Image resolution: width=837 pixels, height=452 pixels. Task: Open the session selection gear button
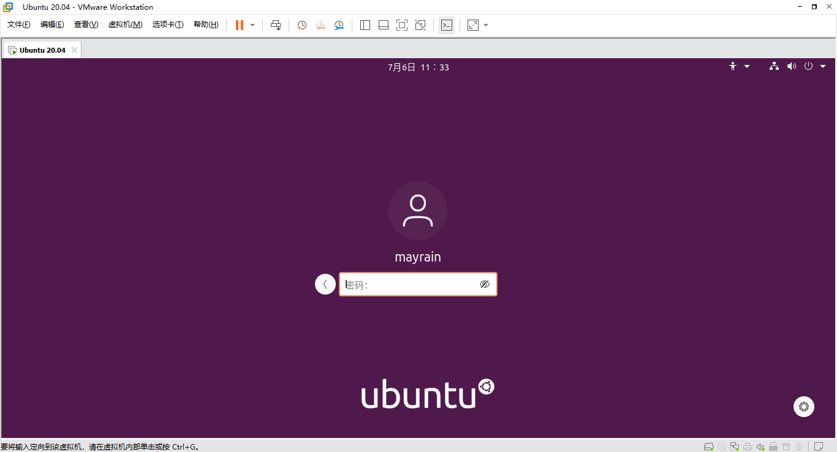804,407
